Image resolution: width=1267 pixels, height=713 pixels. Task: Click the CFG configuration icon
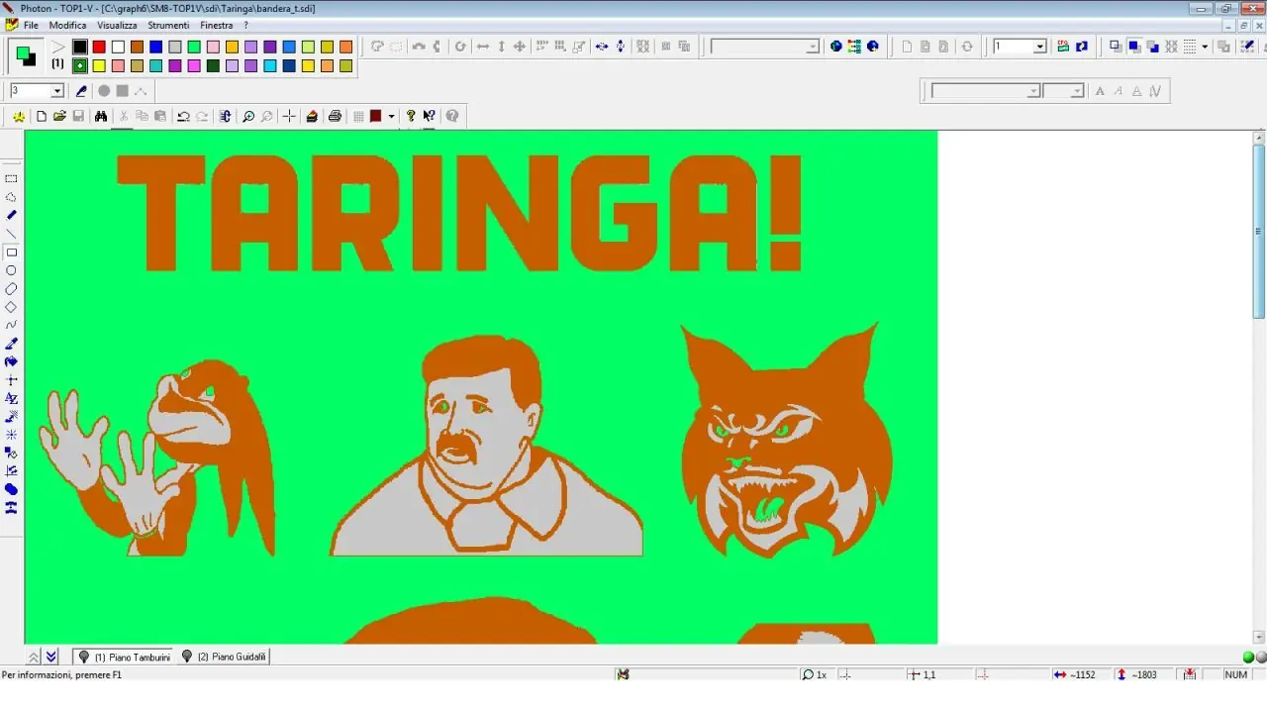(x=1063, y=47)
